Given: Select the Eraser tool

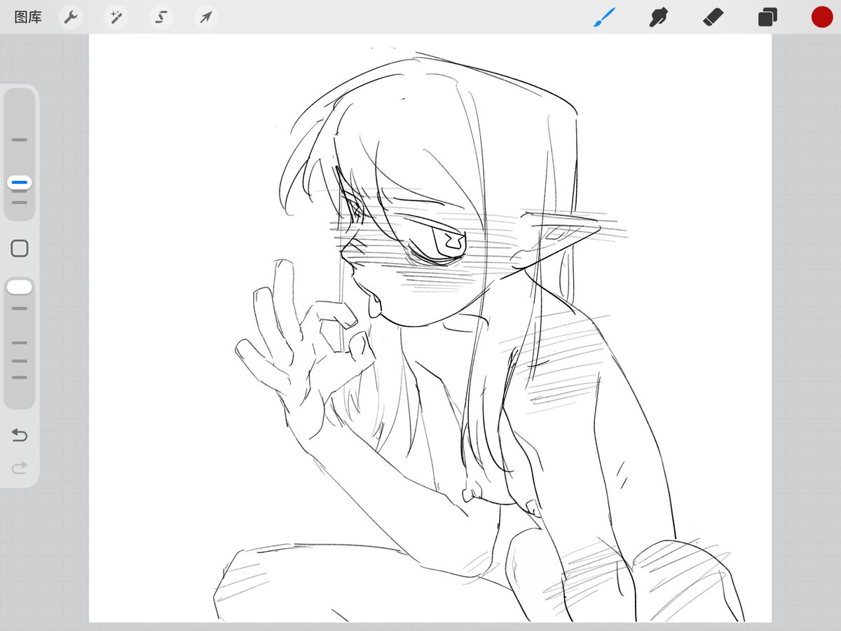Looking at the screenshot, I should [713, 17].
